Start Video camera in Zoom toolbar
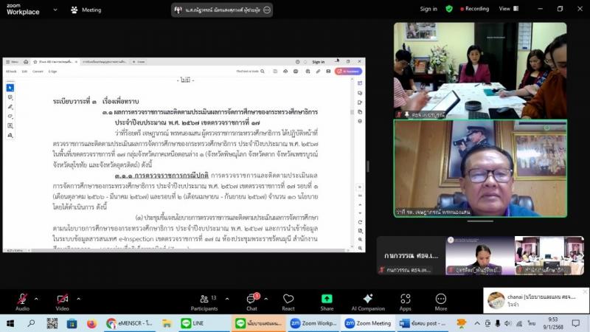Viewport: 590px width, 332px height. tap(63, 302)
